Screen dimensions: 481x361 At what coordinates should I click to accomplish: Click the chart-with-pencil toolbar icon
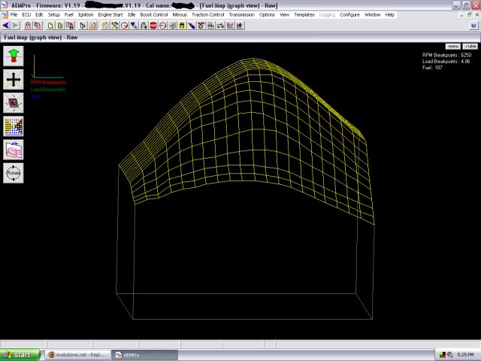240,26
